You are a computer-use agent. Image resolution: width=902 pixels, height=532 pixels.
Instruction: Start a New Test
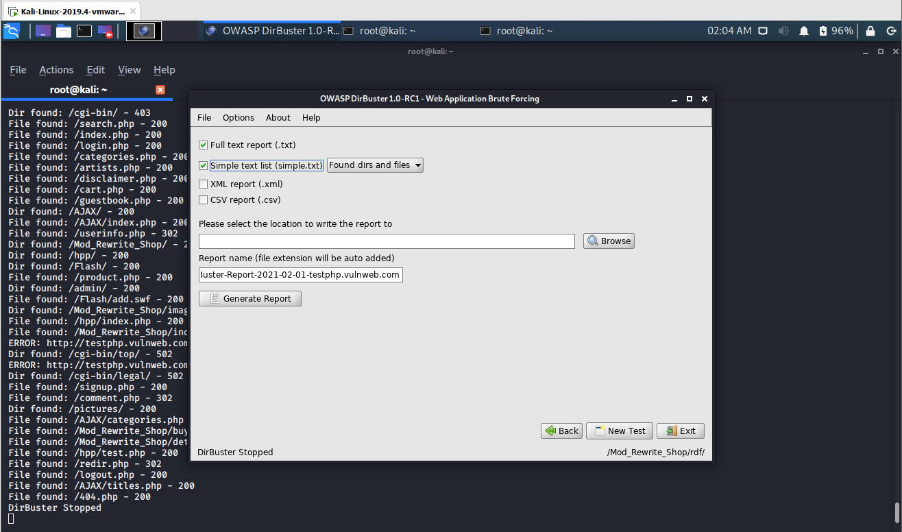click(620, 431)
